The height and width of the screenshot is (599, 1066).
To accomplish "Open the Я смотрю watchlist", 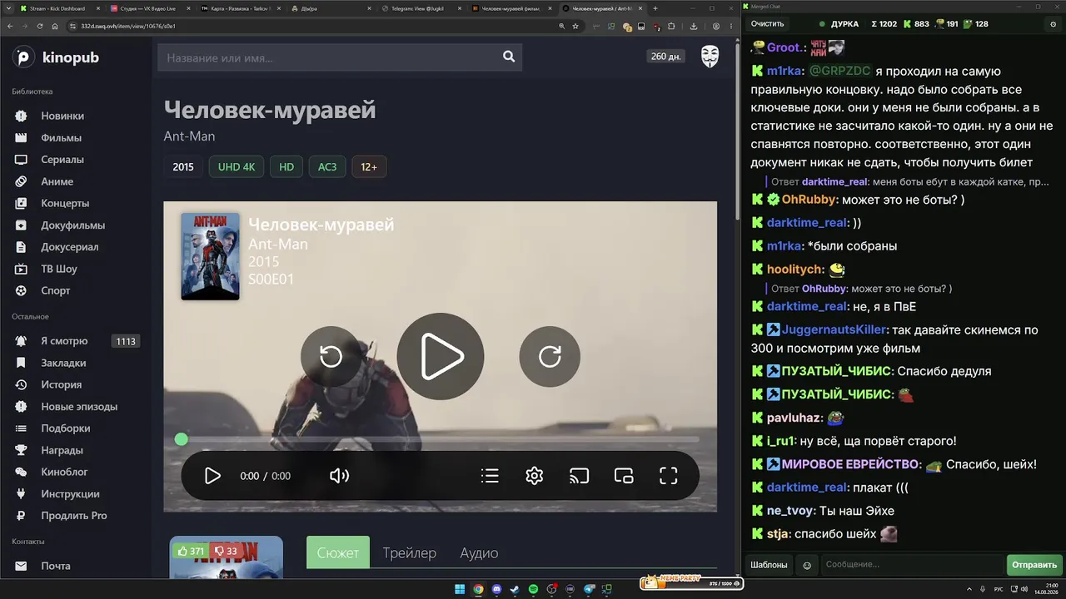I will [64, 341].
